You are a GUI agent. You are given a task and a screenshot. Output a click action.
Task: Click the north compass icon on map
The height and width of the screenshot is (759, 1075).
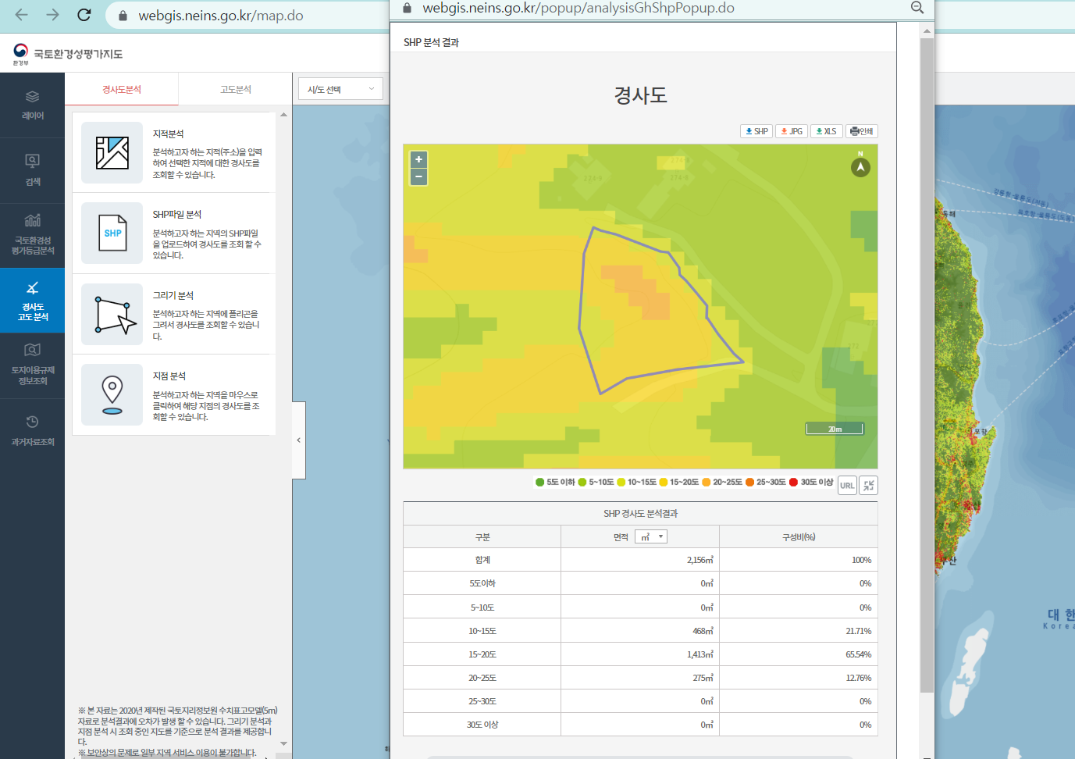point(860,166)
